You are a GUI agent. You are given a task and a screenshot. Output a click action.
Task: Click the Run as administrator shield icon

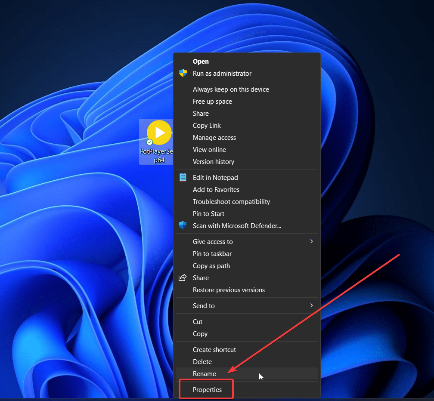pyautogui.click(x=183, y=74)
